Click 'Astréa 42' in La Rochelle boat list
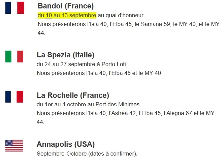Image resolution: width=222 pixels, height=165 pixels. pyautogui.click(x=123, y=113)
